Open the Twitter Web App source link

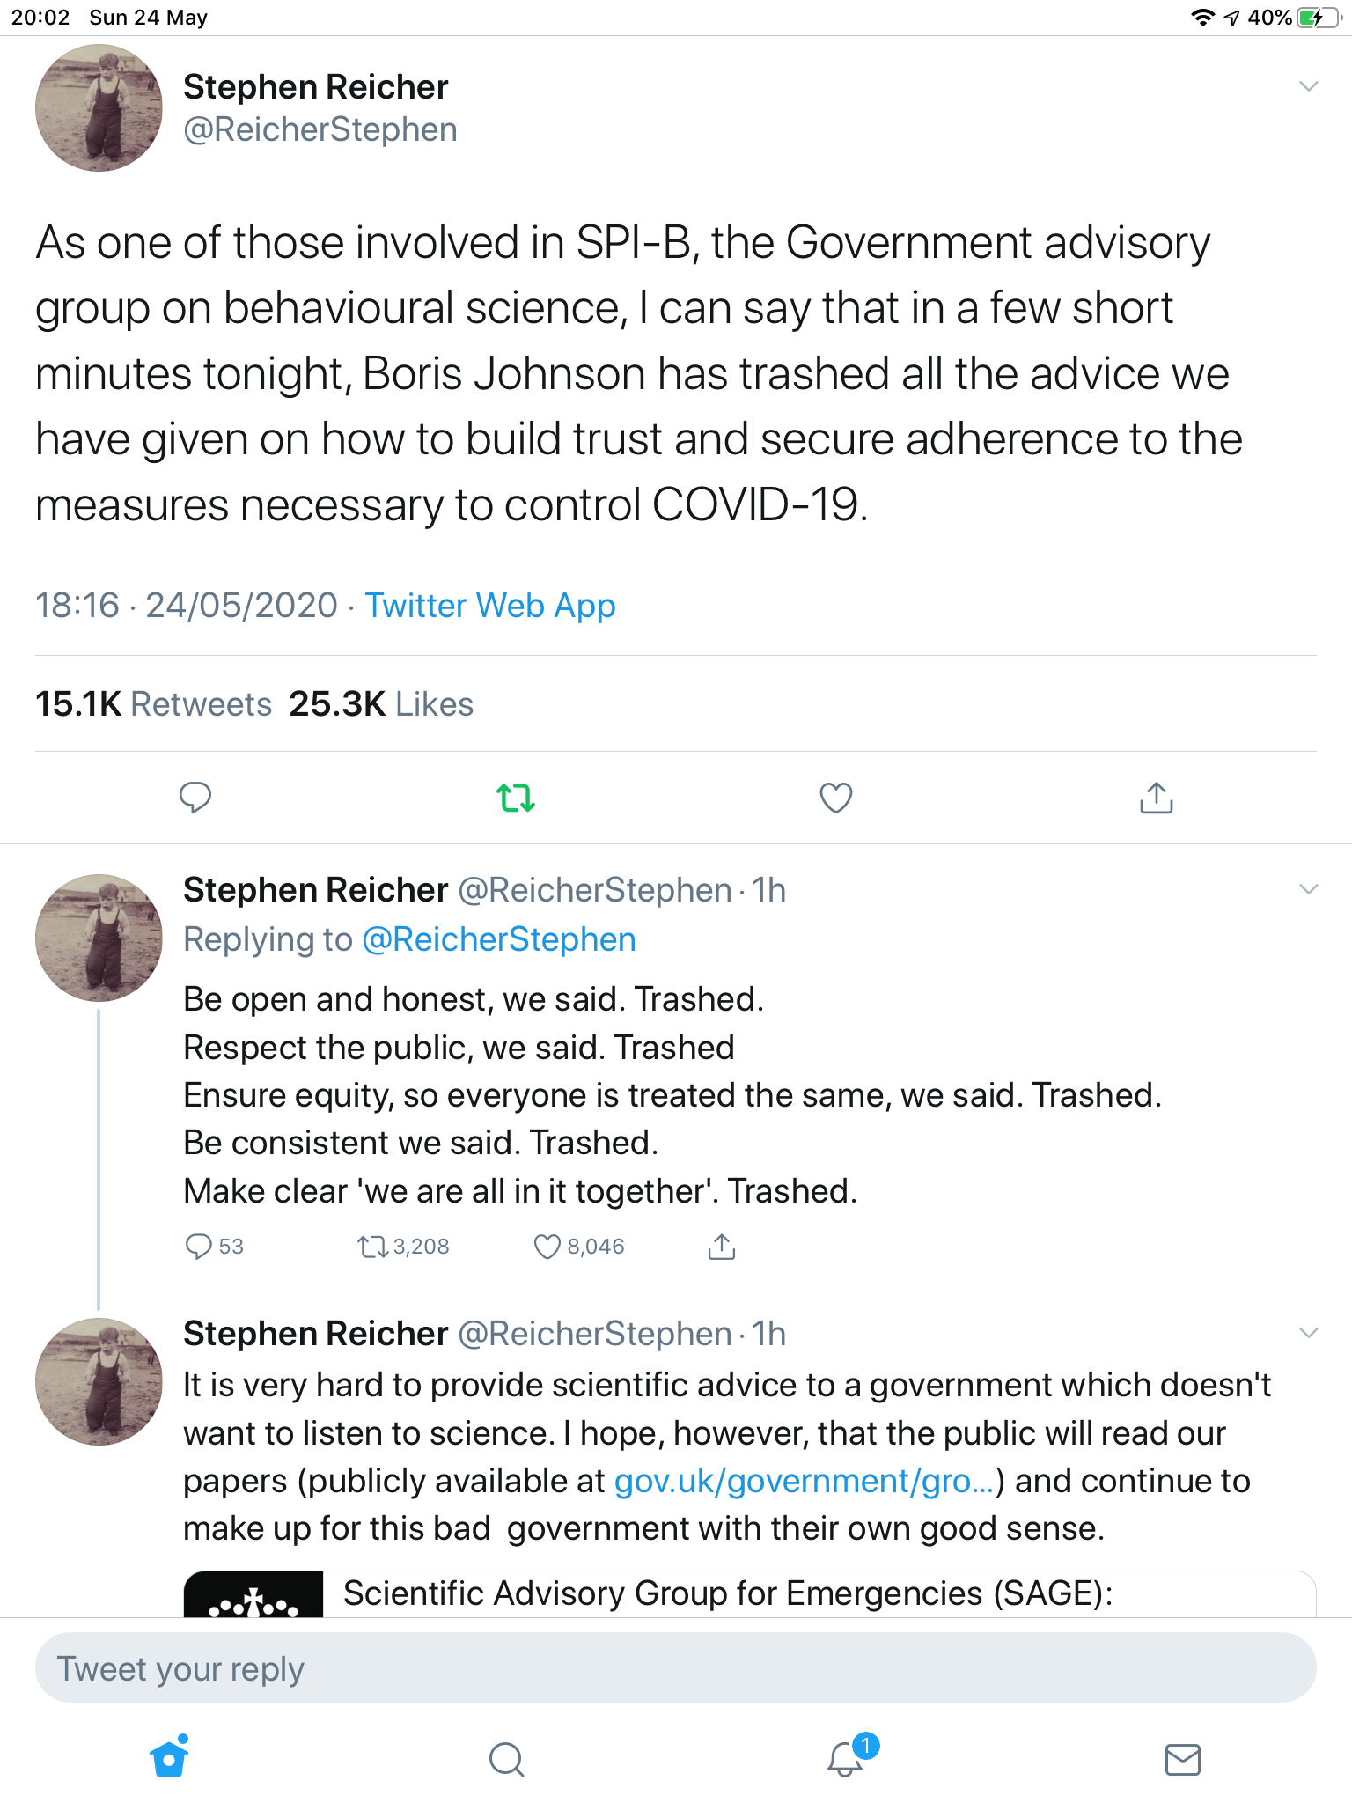(x=490, y=606)
